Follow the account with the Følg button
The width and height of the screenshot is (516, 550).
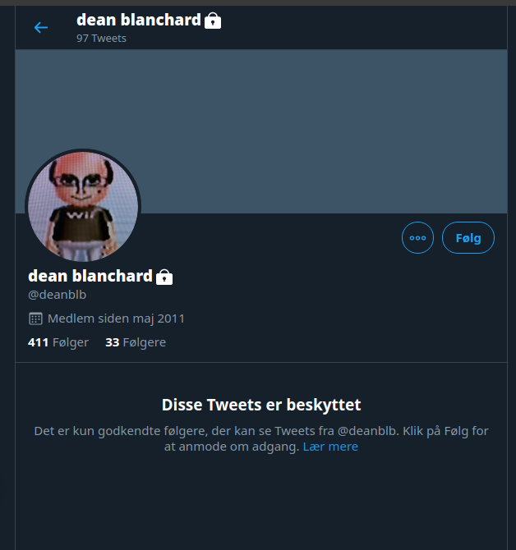click(x=468, y=238)
